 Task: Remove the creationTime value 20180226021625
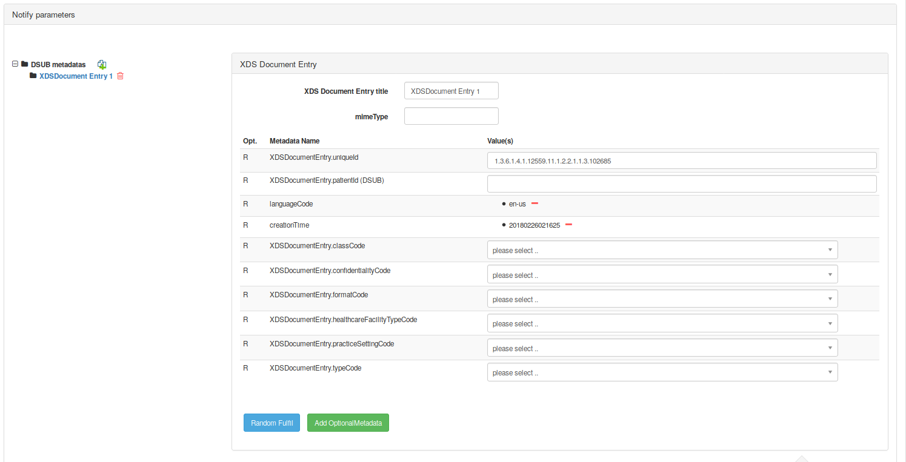pos(568,225)
